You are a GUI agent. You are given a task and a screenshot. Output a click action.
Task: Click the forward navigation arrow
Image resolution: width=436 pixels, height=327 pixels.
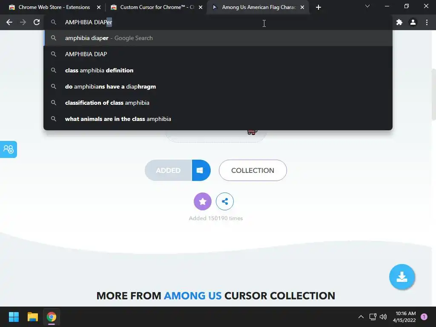[x=23, y=22]
